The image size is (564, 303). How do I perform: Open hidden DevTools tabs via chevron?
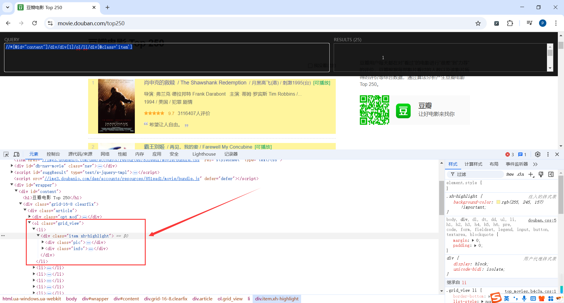pyautogui.click(x=536, y=164)
